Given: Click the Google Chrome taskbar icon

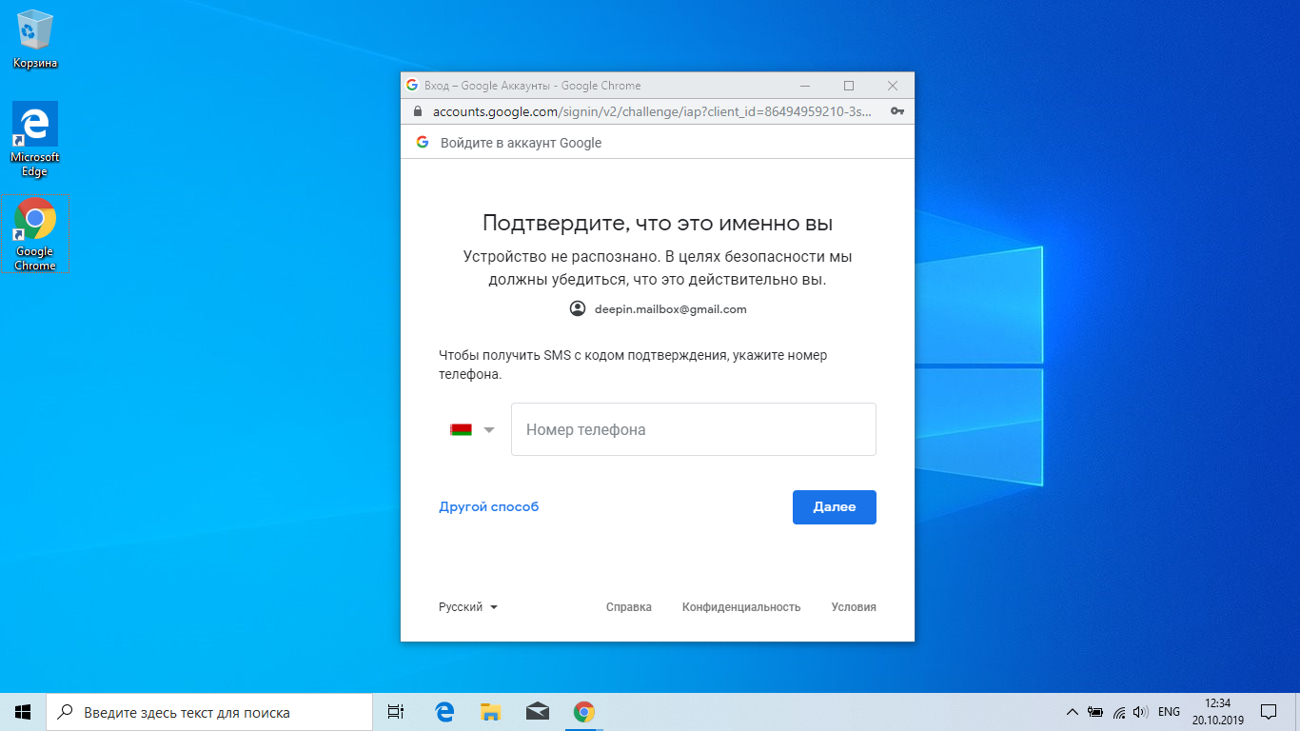Looking at the screenshot, I should pyautogui.click(x=584, y=712).
